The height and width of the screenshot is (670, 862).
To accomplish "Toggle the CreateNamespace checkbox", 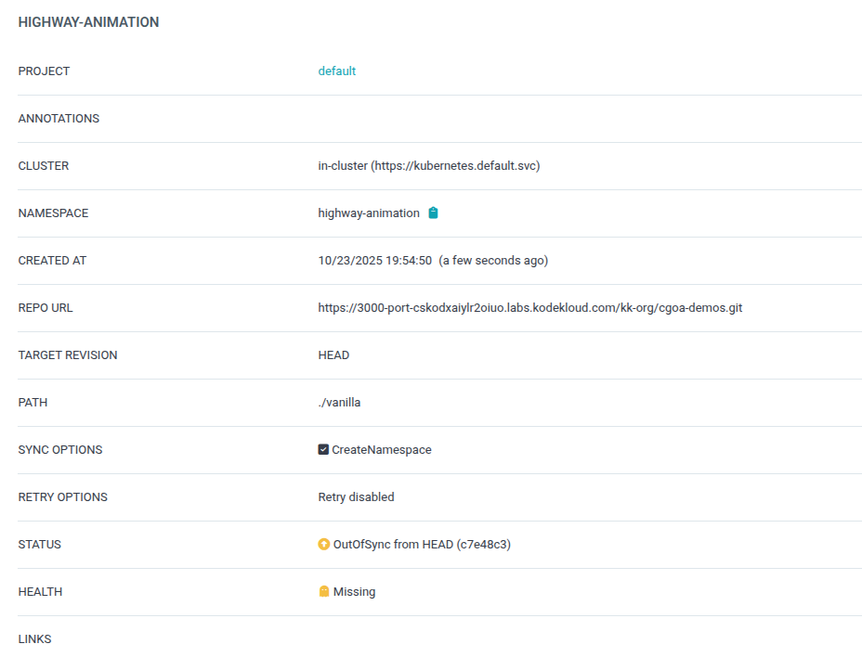I will [x=323, y=450].
